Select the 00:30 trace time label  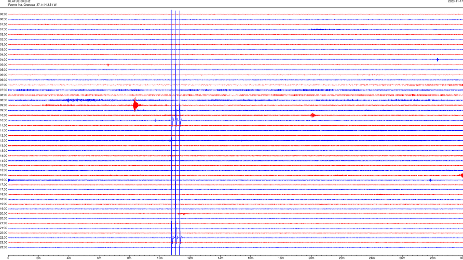(x=3, y=19)
